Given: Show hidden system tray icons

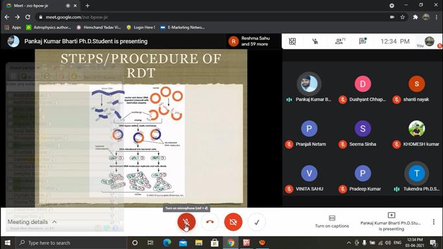Looking at the screenshot, I should point(349,243).
